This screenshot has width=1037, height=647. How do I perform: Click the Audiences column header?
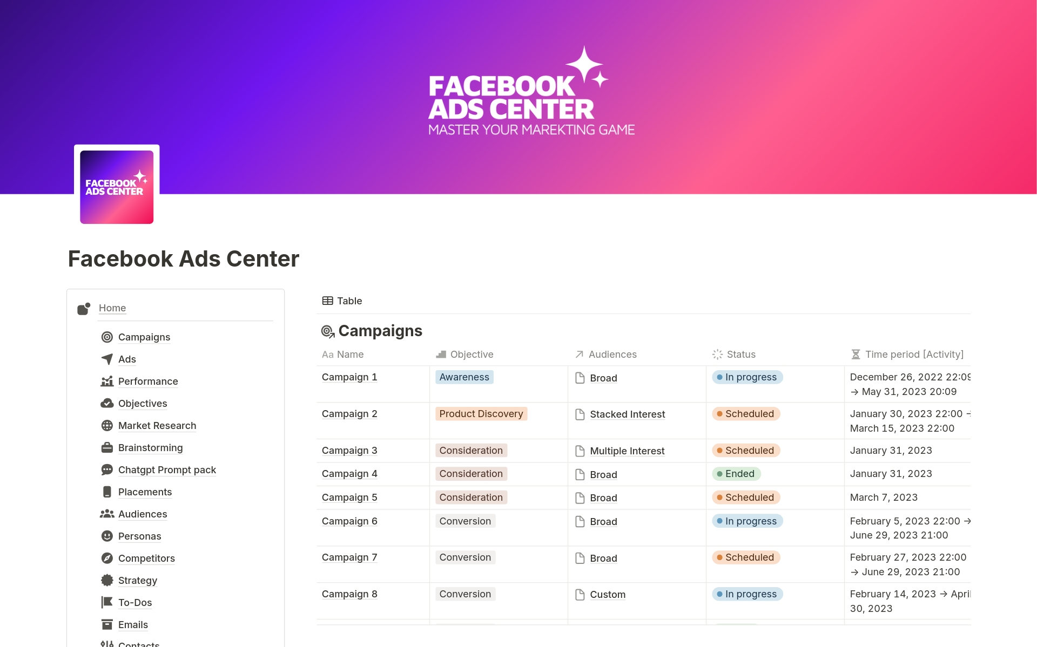(x=612, y=355)
